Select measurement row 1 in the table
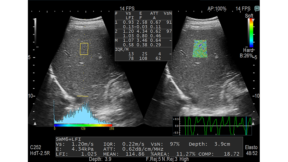The image size is (288, 162). coord(144,24)
